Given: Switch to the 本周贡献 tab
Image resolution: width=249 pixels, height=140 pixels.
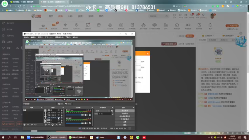Looking at the screenshot, I should (x=212, y=40).
